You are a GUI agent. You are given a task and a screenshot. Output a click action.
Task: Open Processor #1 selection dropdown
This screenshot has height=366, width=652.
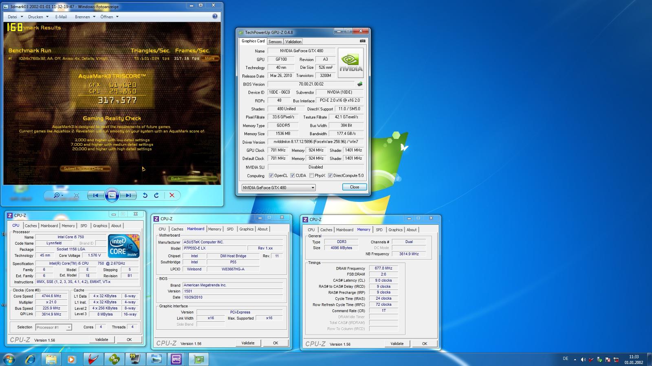(53, 327)
